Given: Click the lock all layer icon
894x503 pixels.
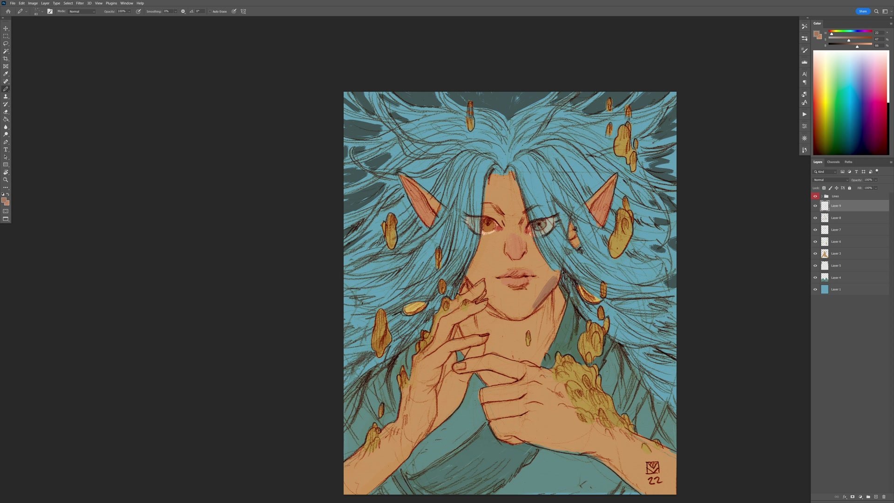Looking at the screenshot, I should [x=849, y=188].
